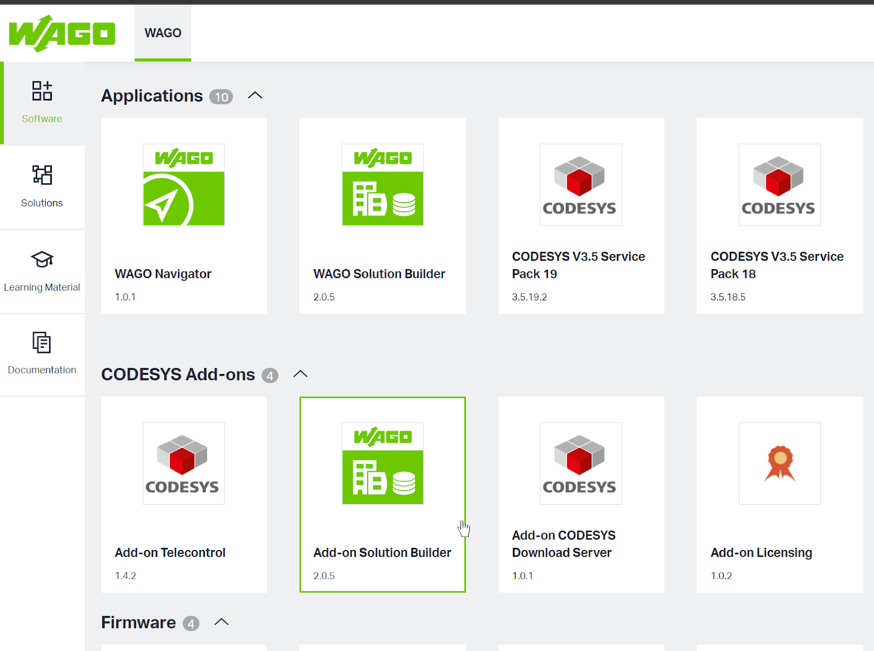Open the Software section in the sidebar

pyautogui.click(x=42, y=103)
